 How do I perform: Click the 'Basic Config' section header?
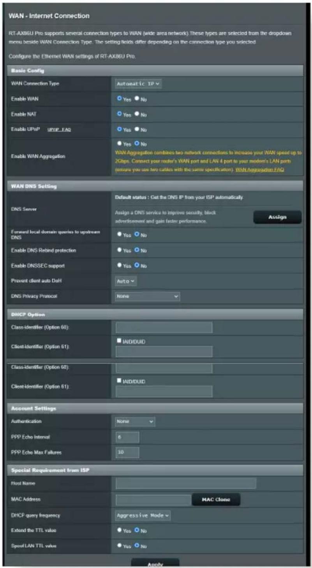(x=156, y=70)
